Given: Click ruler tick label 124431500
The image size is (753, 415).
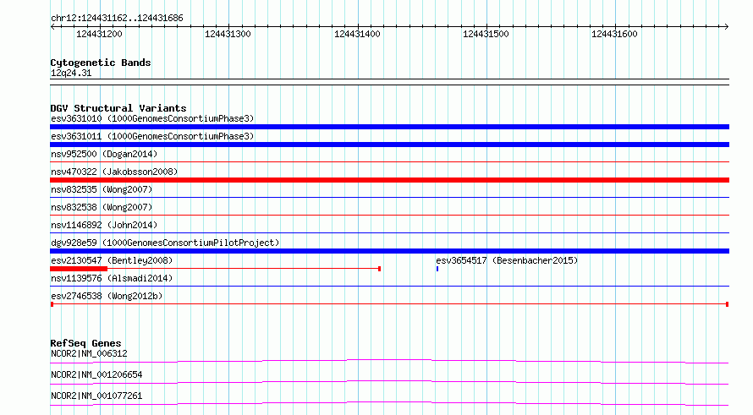Looking at the screenshot, I should [x=486, y=34].
